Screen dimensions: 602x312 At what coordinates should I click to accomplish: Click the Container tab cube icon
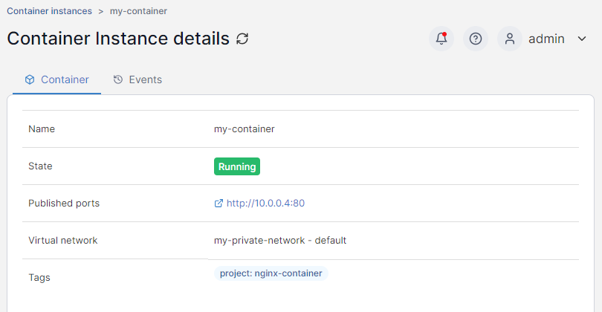(x=30, y=79)
